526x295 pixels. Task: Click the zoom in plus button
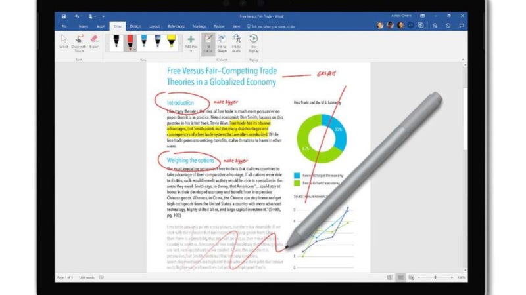[452, 277]
